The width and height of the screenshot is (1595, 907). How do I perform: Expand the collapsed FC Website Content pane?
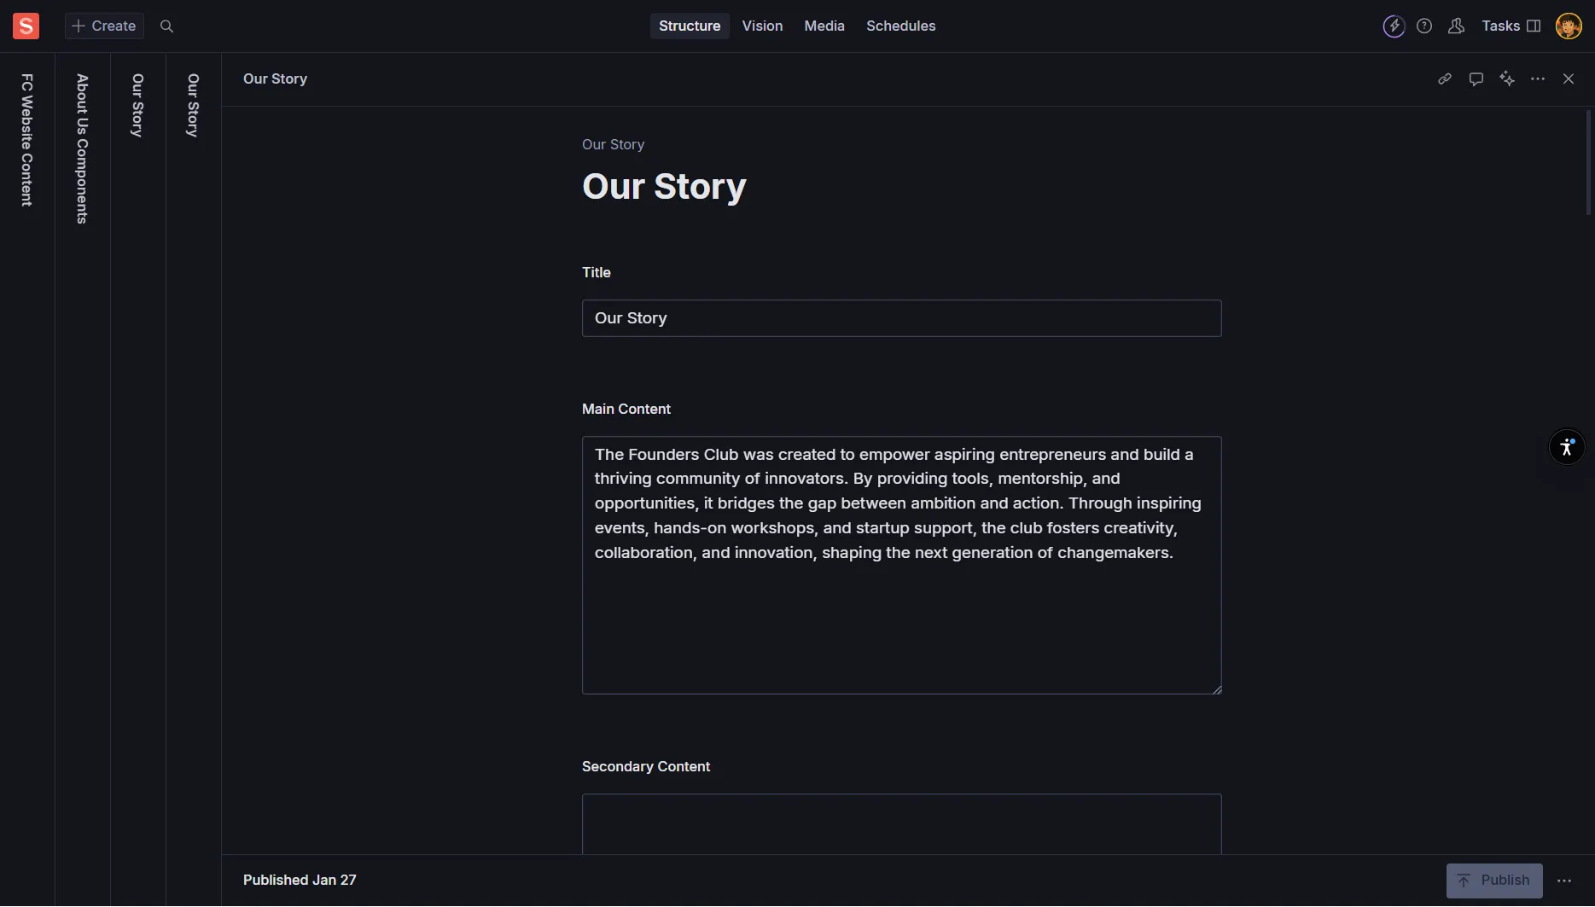[27, 140]
